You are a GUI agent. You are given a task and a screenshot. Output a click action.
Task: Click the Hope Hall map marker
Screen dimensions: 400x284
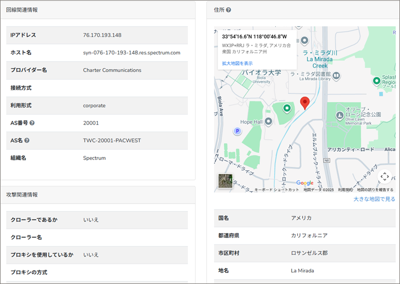[x=268, y=121]
